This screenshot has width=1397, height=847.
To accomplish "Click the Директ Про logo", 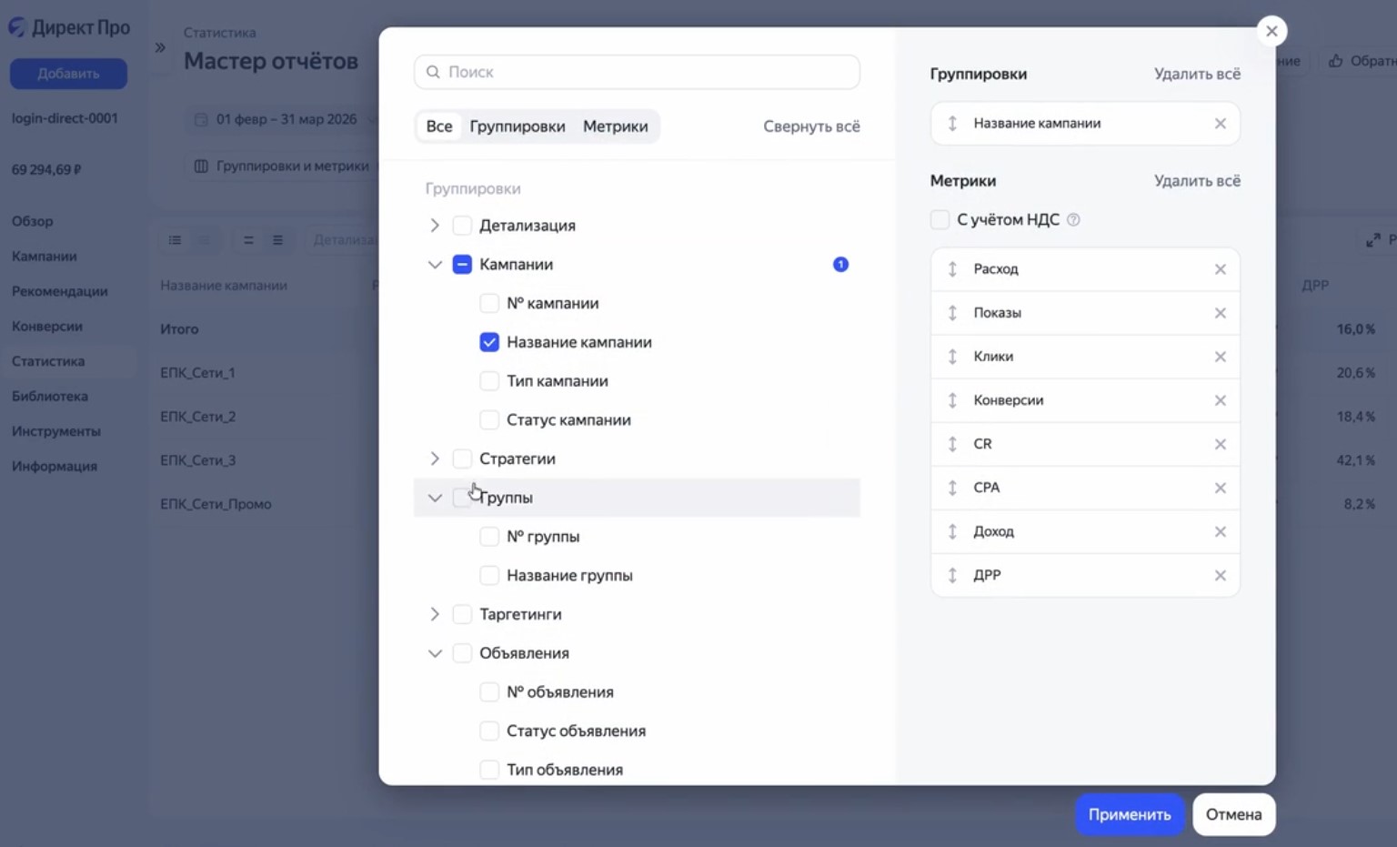I will coord(69,27).
